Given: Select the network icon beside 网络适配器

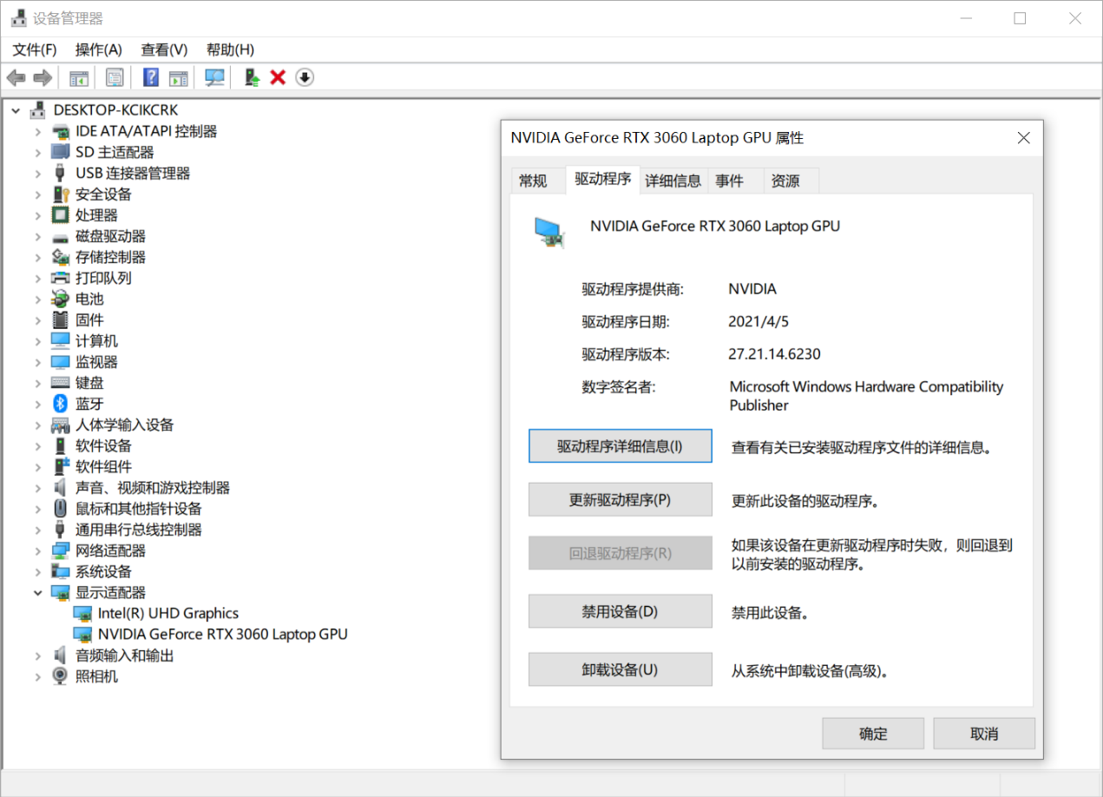Looking at the screenshot, I should pos(60,550).
